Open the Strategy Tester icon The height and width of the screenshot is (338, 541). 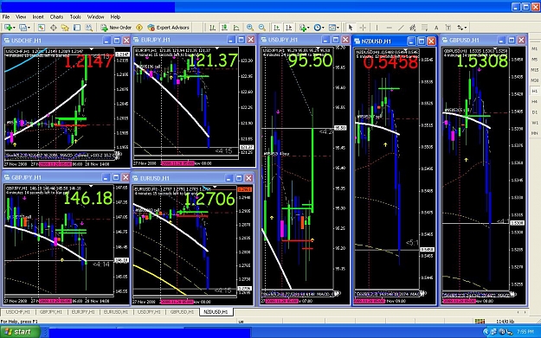point(88,28)
